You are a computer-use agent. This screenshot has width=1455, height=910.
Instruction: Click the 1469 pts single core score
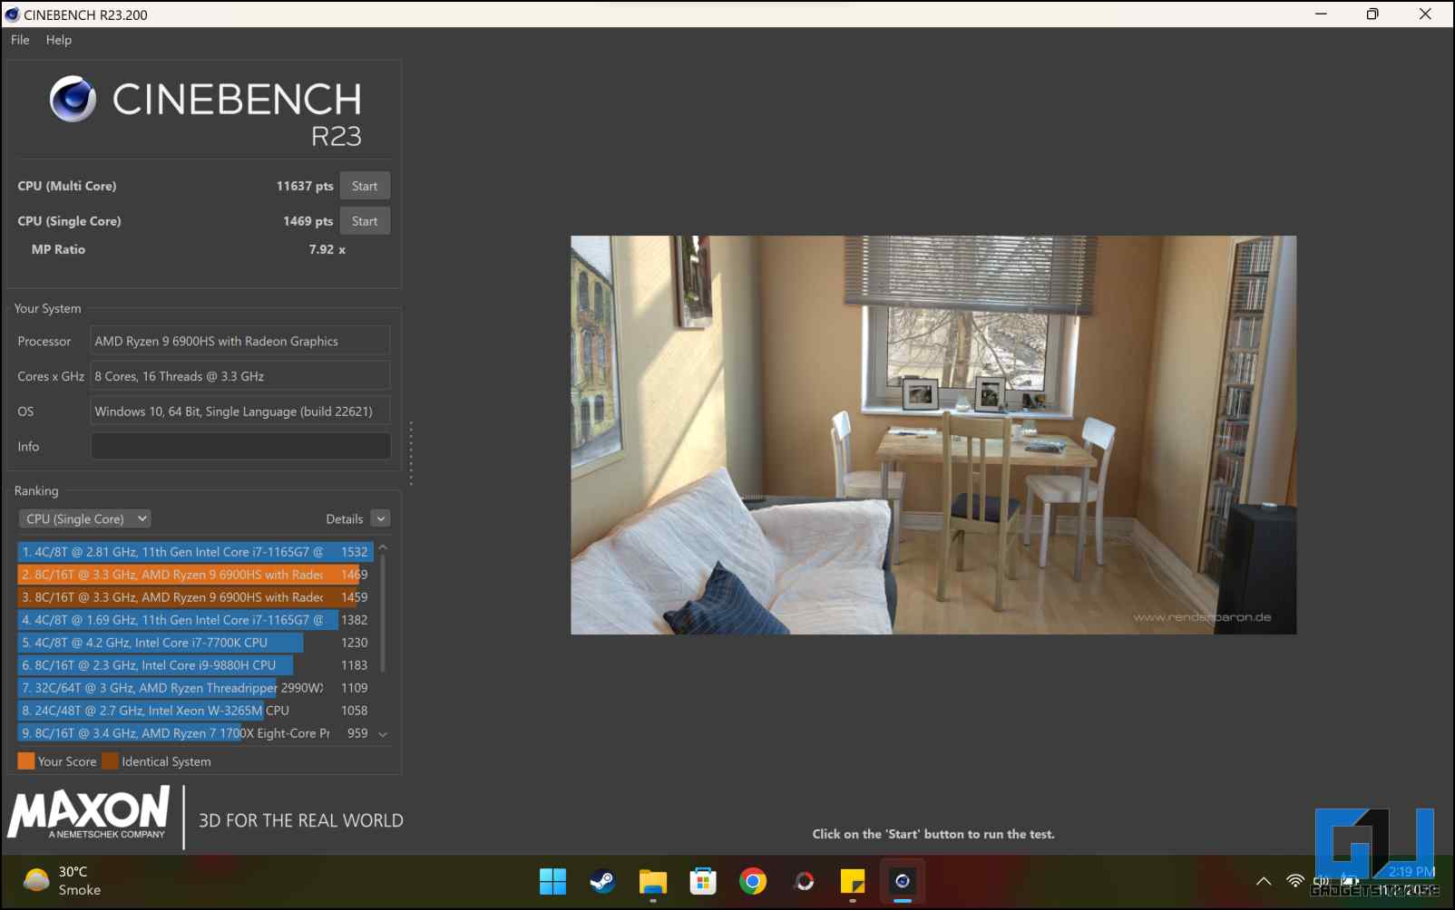pyautogui.click(x=308, y=221)
